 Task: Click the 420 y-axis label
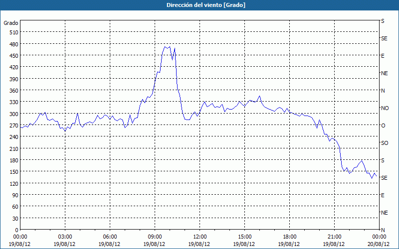tap(14, 67)
